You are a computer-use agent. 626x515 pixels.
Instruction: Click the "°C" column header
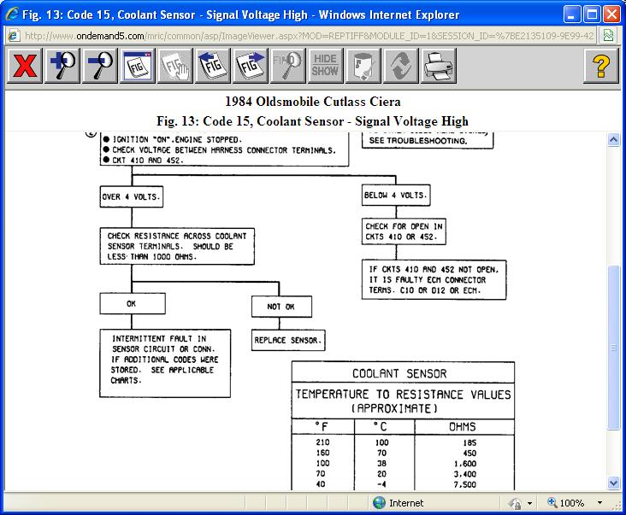[381, 426]
